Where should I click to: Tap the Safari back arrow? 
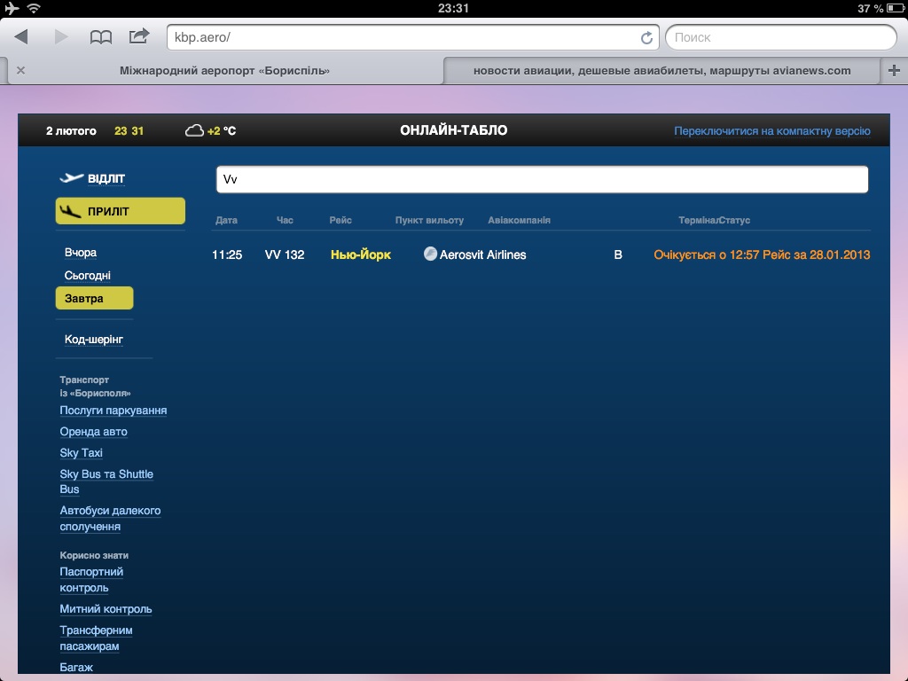coord(21,37)
